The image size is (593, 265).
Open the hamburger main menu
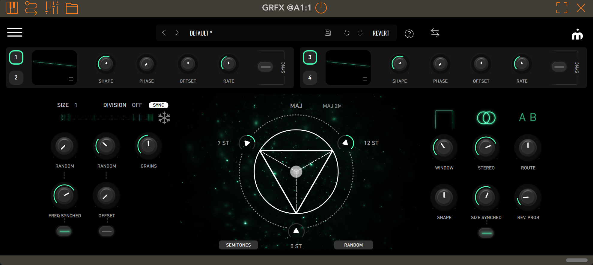click(15, 32)
